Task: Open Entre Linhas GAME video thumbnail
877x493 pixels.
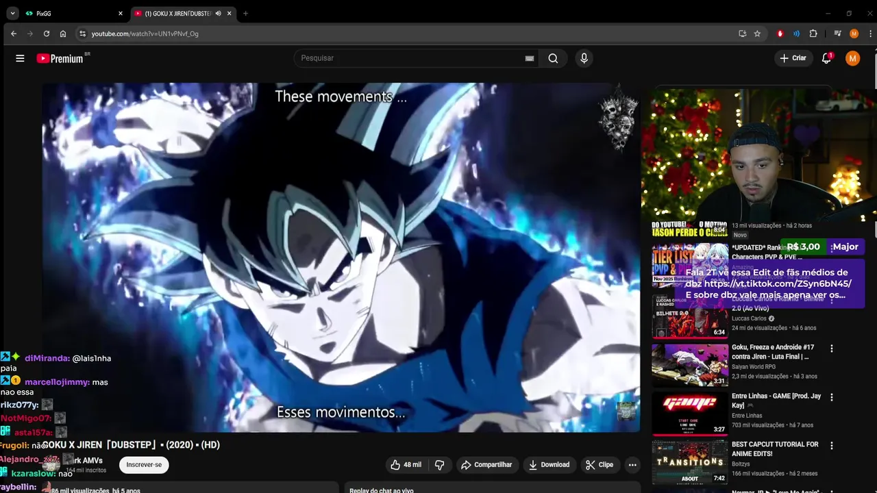Action: pos(690,414)
